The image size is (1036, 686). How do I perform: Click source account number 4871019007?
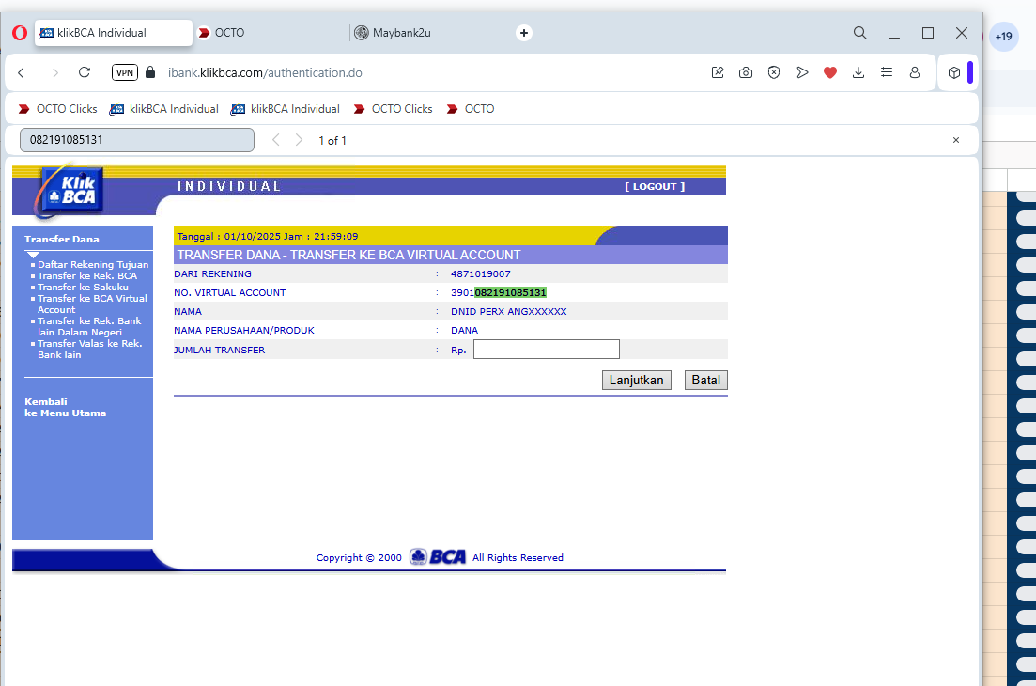click(x=480, y=273)
